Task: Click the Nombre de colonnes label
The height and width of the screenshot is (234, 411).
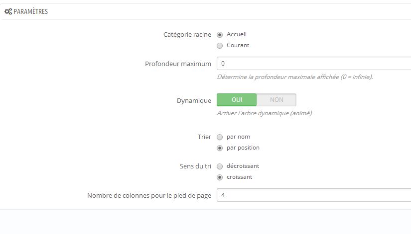Action: (149, 196)
